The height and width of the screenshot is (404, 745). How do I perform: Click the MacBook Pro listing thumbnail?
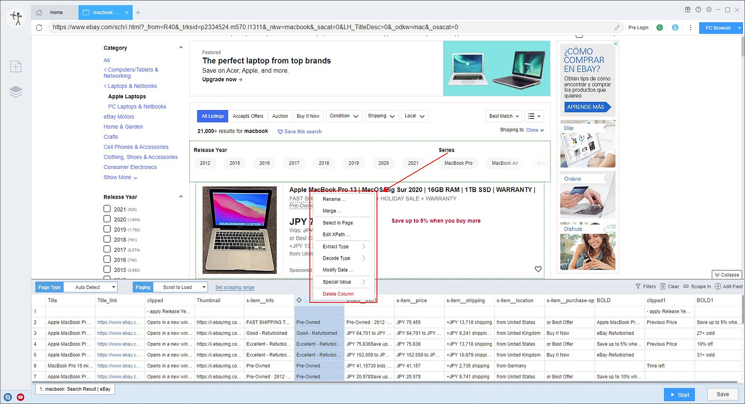tap(239, 230)
